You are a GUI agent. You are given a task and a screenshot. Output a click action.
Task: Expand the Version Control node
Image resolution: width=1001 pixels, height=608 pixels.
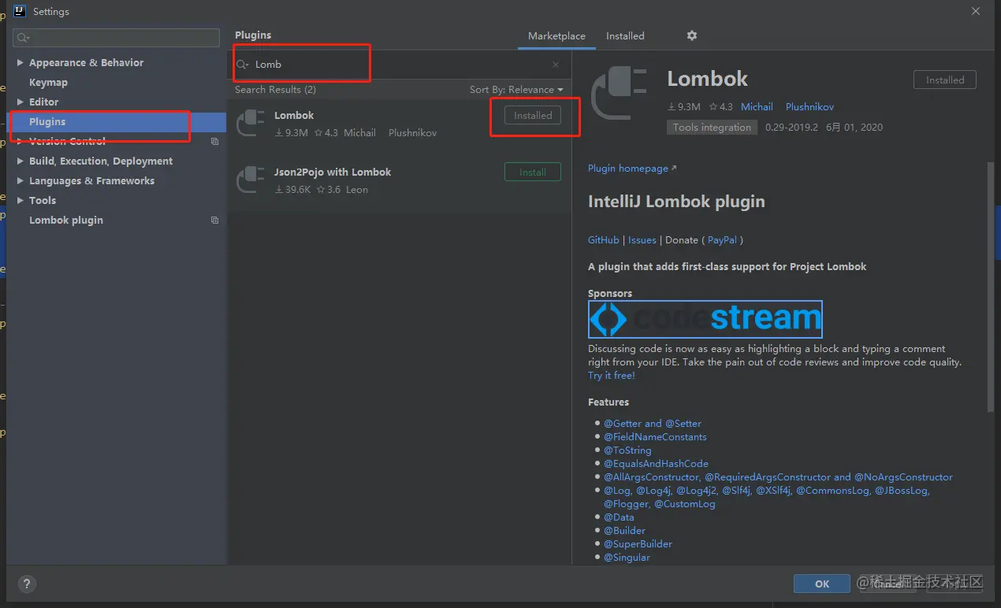20,142
